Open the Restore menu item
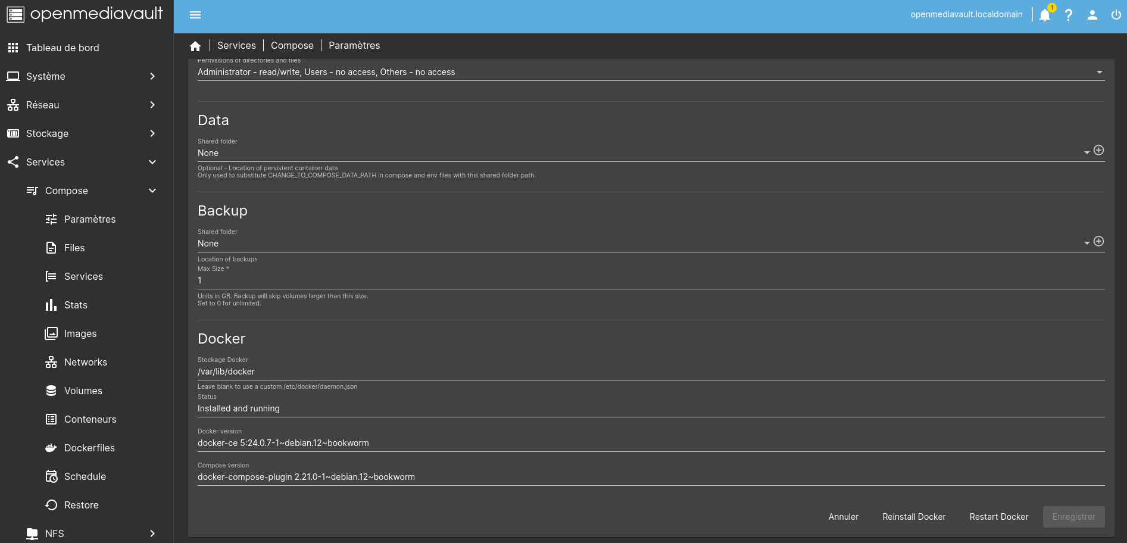This screenshot has width=1127, height=543. click(x=86, y=505)
